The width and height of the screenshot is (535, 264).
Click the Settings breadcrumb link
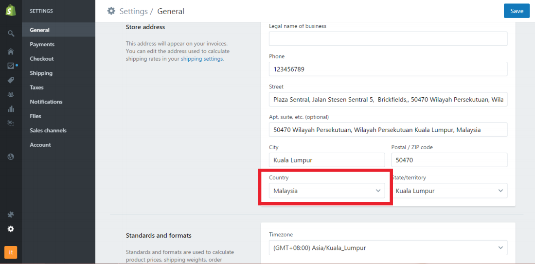(133, 11)
